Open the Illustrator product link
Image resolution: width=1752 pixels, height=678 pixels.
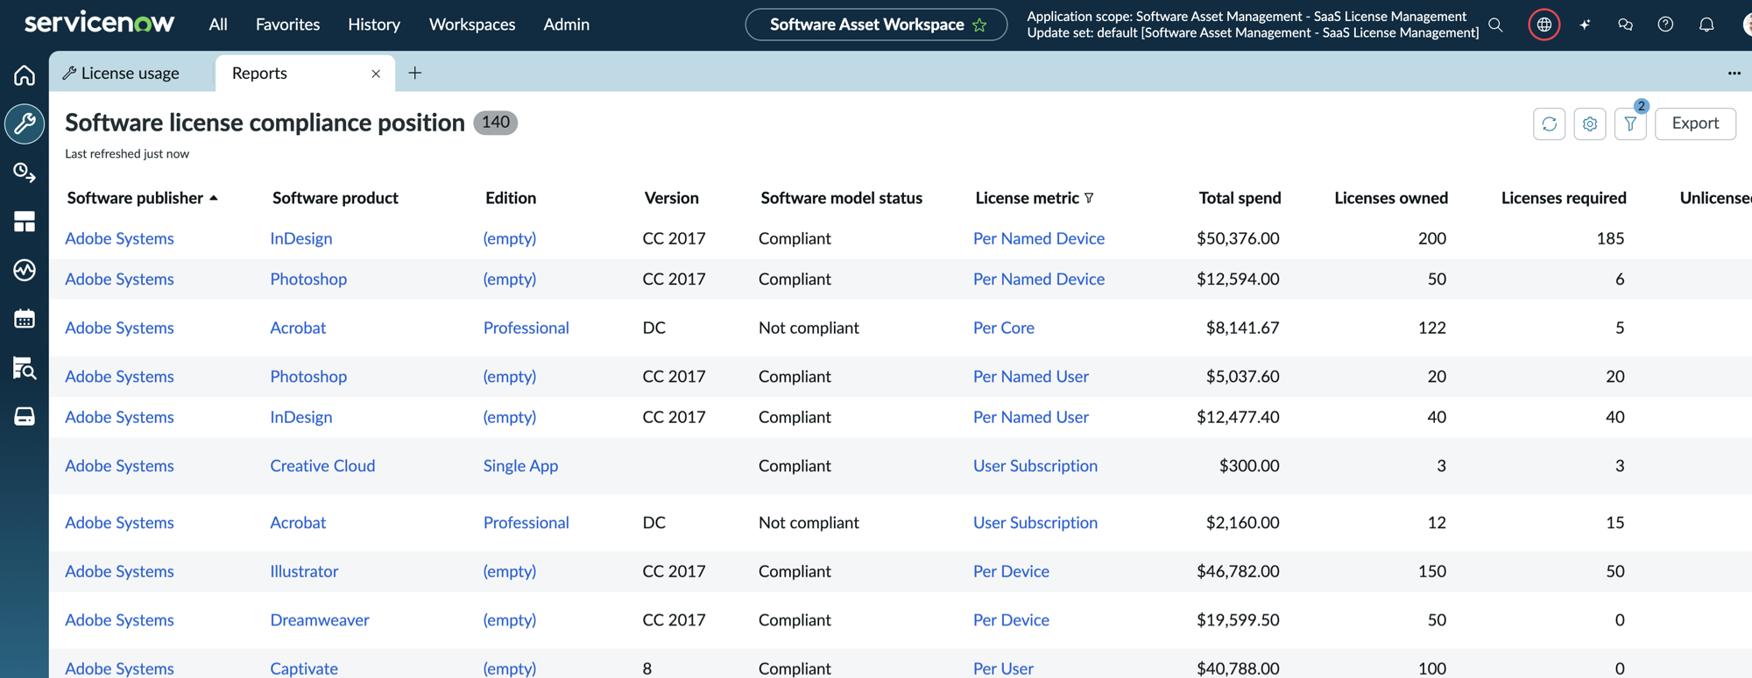tap(304, 571)
